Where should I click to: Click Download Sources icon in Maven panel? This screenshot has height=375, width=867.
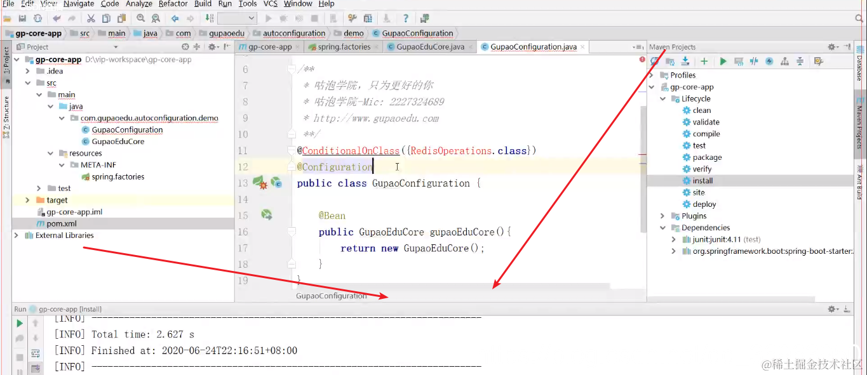[685, 62]
